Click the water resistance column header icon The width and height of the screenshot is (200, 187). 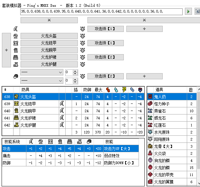tap(116, 90)
